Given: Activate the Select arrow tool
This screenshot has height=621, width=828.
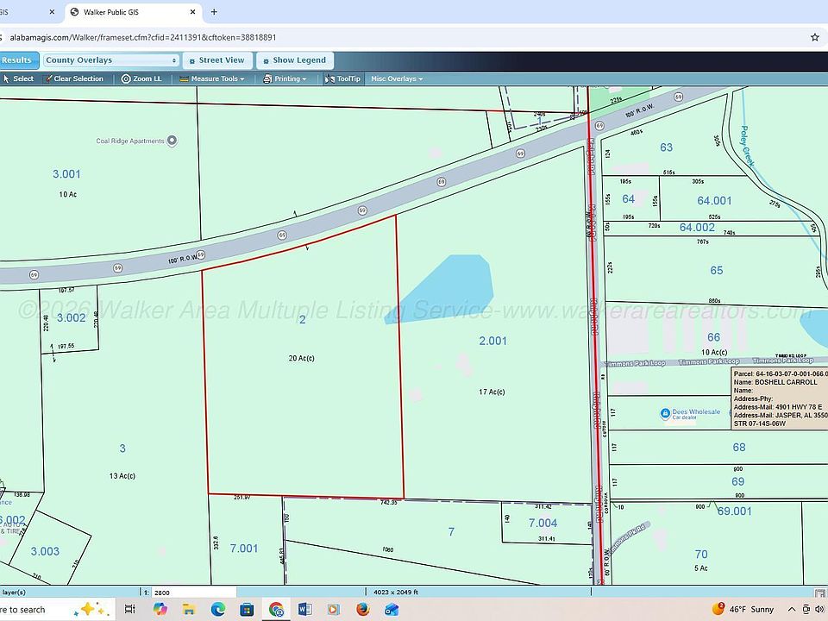Looking at the screenshot, I should [18, 78].
